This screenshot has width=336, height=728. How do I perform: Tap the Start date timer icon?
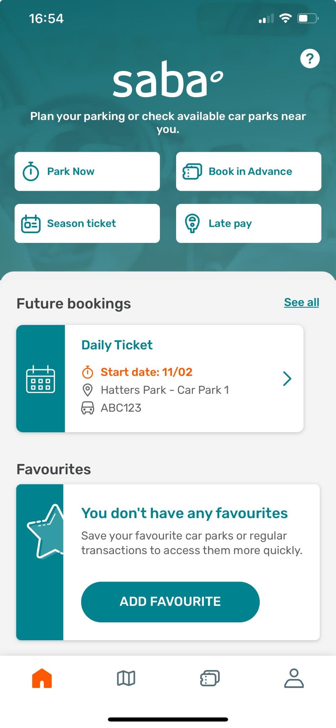(88, 372)
